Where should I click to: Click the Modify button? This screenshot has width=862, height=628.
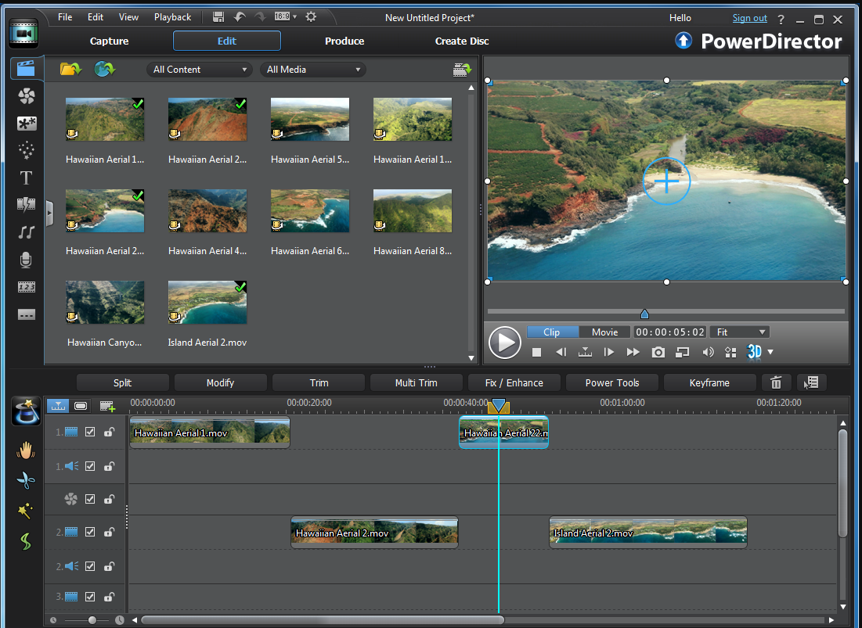click(x=221, y=382)
